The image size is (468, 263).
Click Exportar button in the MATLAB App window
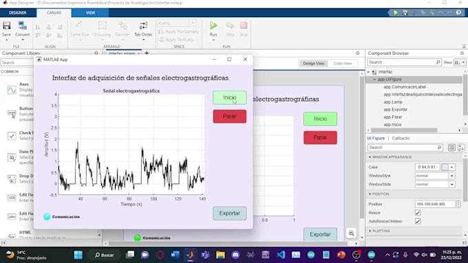(x=229, y=214)
